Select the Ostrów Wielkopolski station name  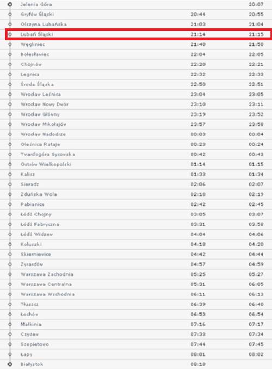46,164
